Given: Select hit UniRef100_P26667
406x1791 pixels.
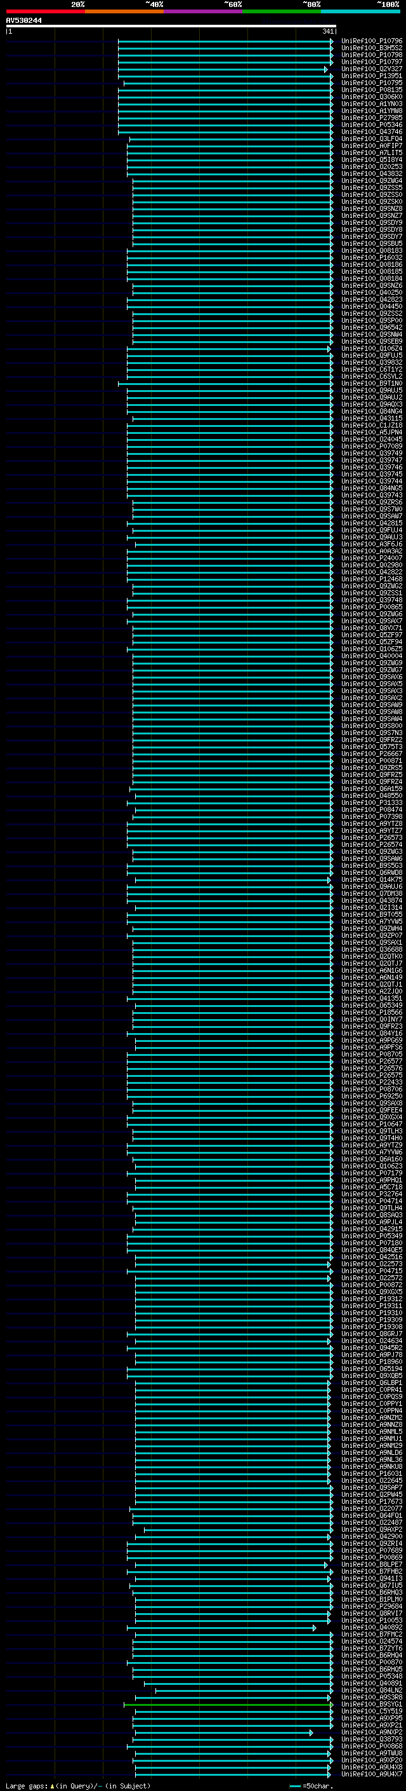Looking at the screenshot, I should (x=372, y=754).
